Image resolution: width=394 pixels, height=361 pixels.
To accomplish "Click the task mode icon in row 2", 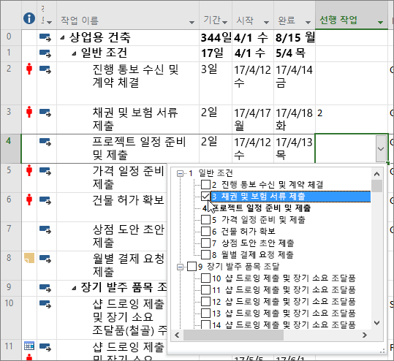I will [45, 69].
